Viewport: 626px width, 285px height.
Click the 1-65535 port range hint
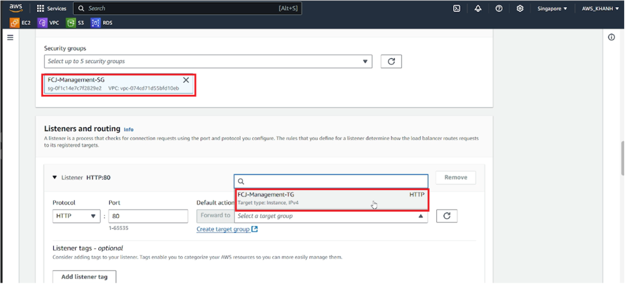click(x=119, y=228)
